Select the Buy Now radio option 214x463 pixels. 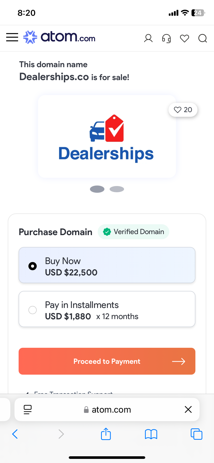pos(107,265)
